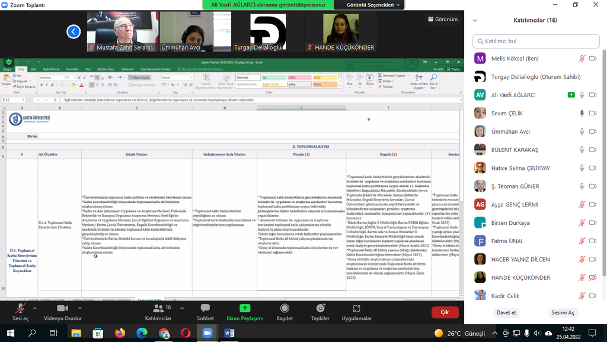Viewport: 607px width, 342px height.
Task: Open the Tepkiler reactions icon
Action: [x=320, y=308]
